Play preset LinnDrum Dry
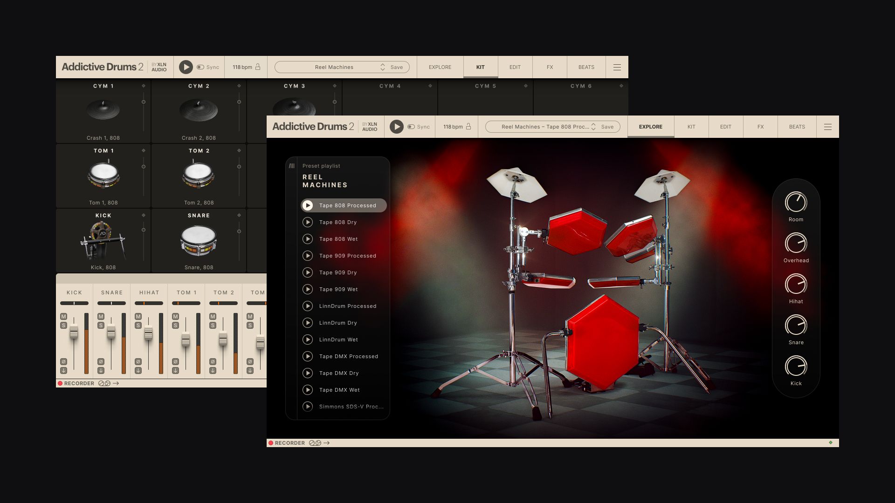895x503 pixels. pyautogui.click(x=308, y=323)
